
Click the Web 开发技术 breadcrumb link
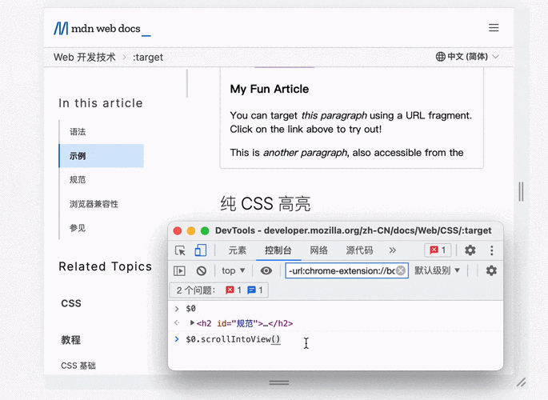pyautogui.click(x=85, y=57)
